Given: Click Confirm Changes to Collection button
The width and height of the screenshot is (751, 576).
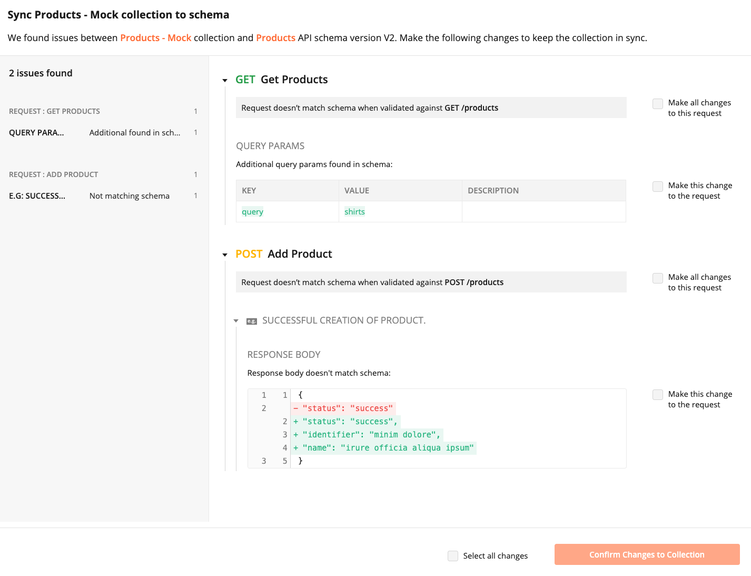Looking at the screenshot, I should pyautogui.click(x=647, y=554).
